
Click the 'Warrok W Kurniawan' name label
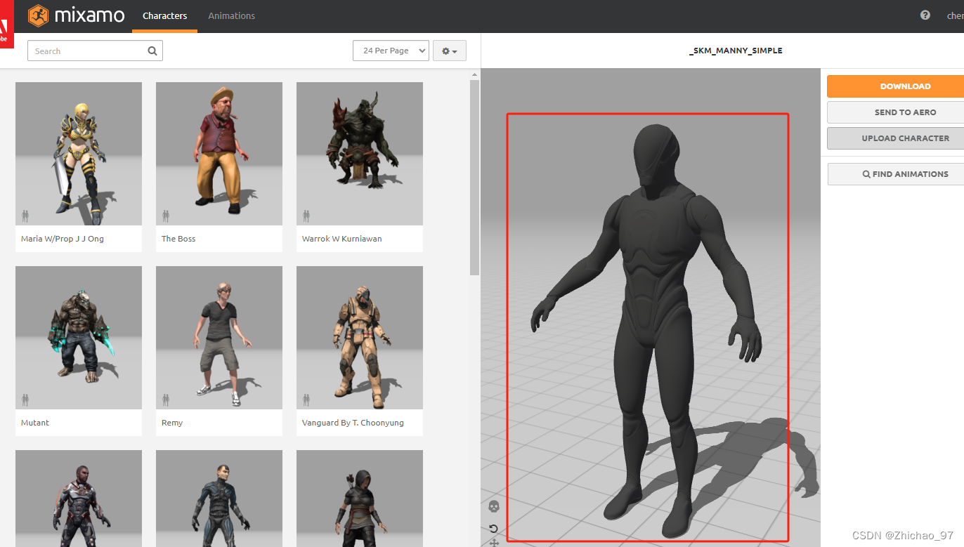pyautogui.click(x=342, y=239)
